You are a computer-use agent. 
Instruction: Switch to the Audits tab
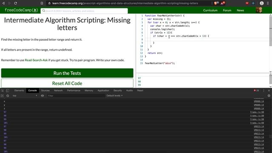click(129, 91)
